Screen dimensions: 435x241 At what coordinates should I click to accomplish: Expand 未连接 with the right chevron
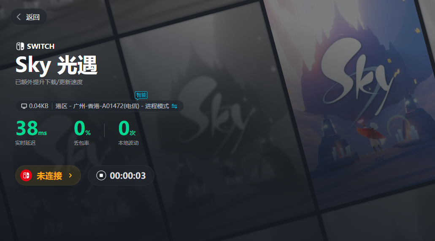tap(70, 175)
